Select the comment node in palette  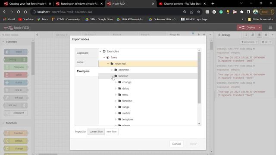pos(16,113)
